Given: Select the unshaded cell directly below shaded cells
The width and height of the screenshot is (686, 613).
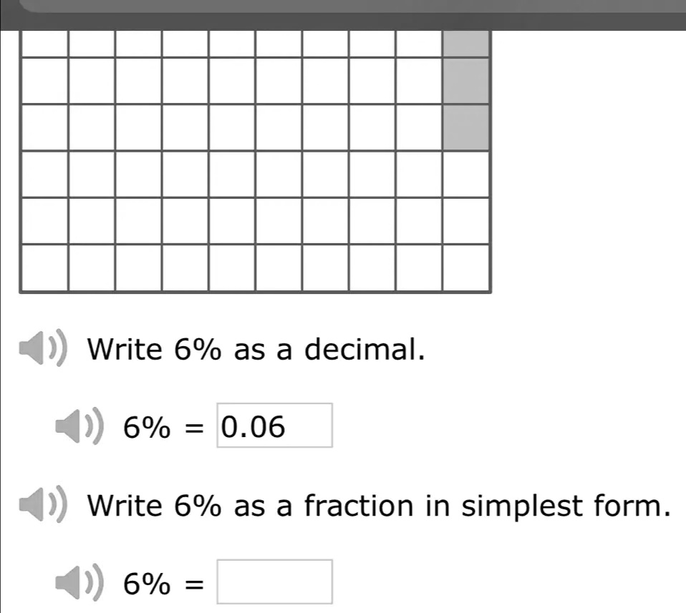Looking at the screenshot, I should point(466,174).
